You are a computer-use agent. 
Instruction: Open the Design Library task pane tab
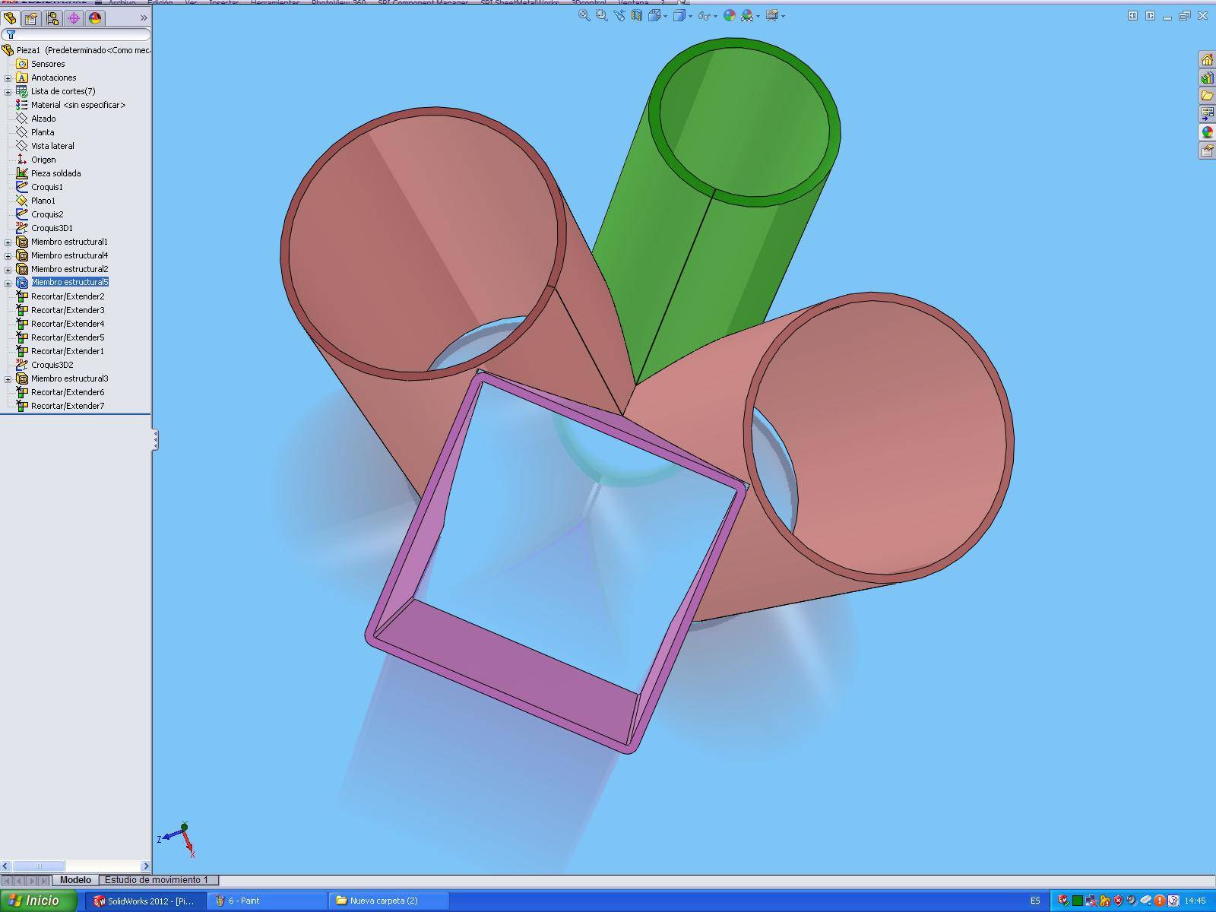1207,78
